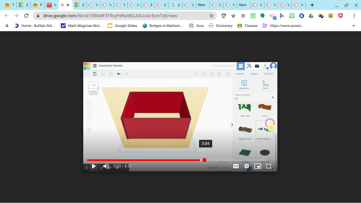Click the Paste clipboard icon in Tinkercad
The image size is (361, 203).
95,74
